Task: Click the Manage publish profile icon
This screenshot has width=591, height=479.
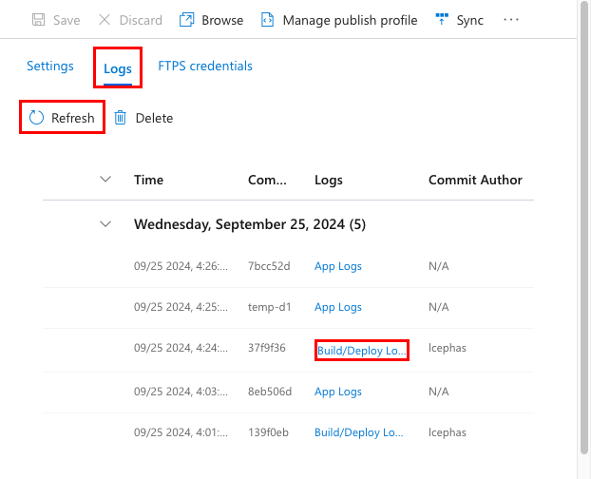Action: tap(268, 20)
